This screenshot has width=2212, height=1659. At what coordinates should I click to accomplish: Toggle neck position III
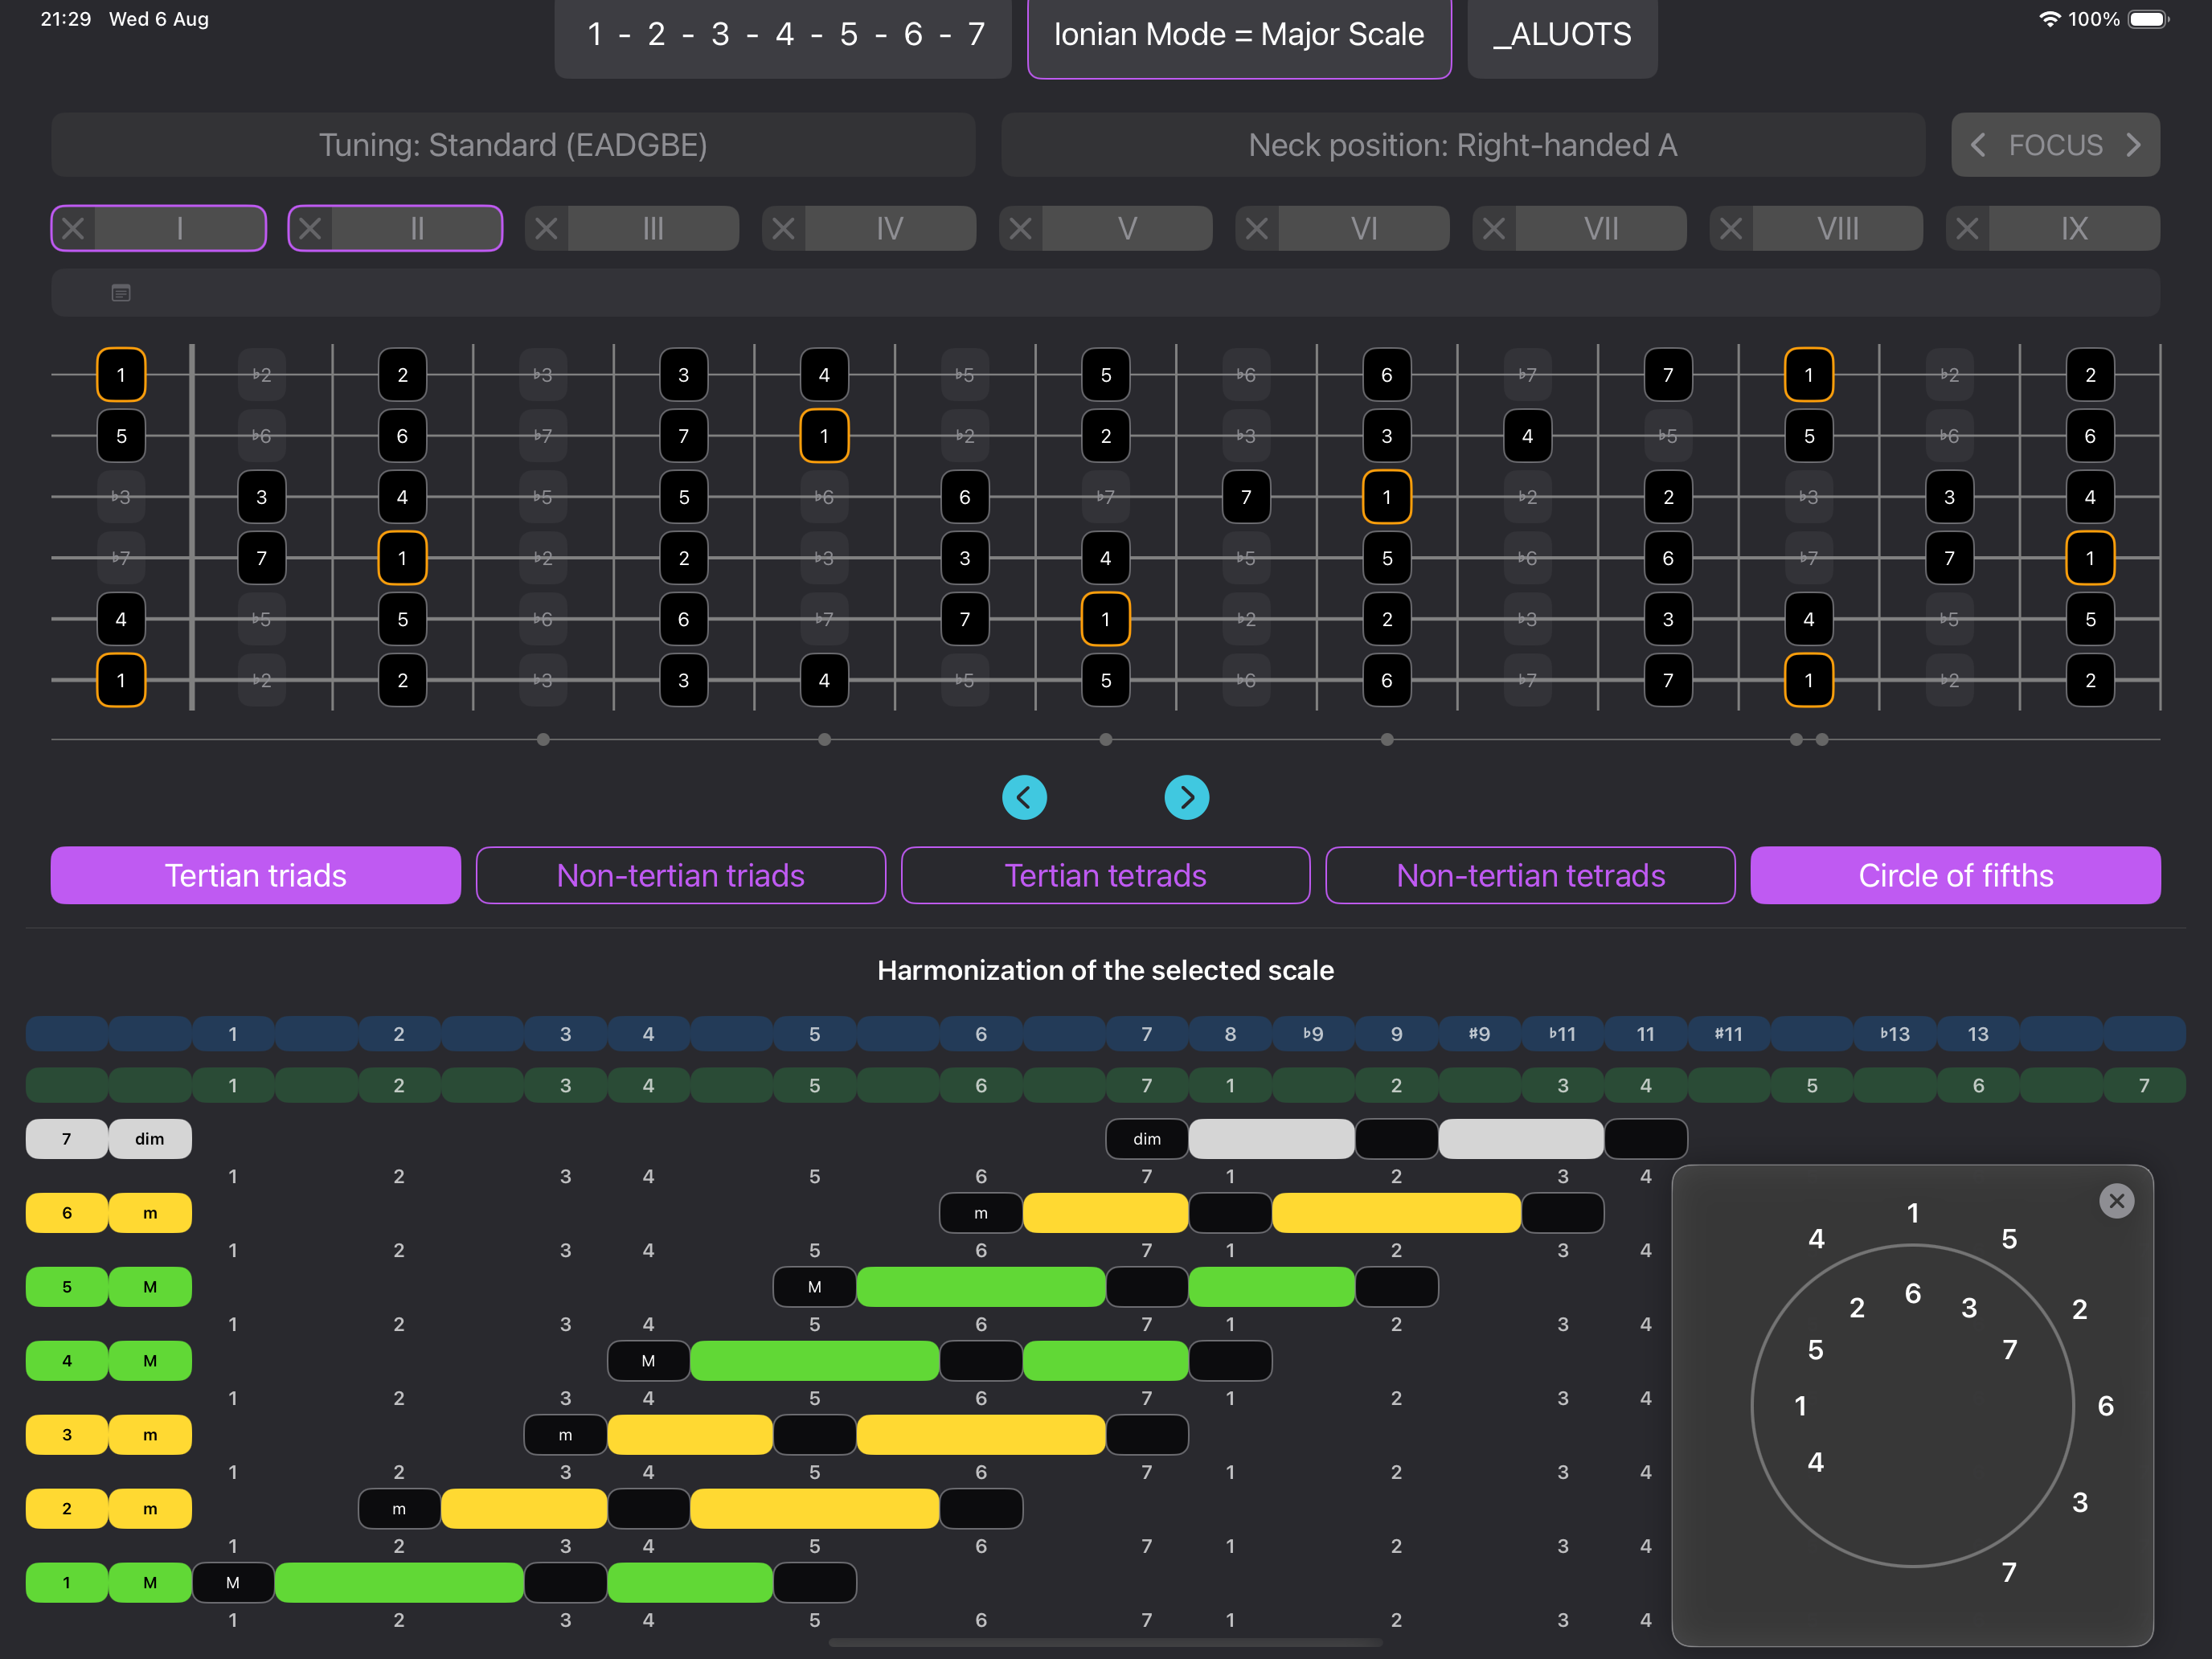[653, 229]
